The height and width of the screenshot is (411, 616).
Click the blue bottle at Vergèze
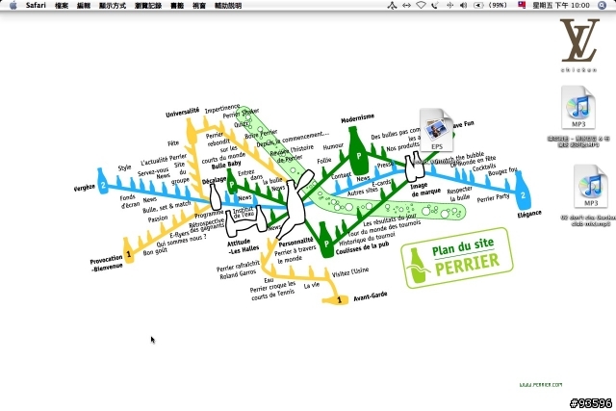(103, 181)
